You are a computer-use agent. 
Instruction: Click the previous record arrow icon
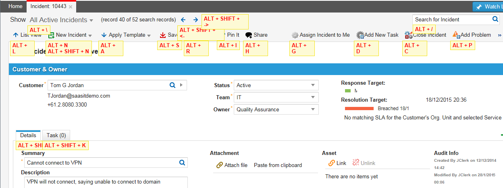coord(183,20)
